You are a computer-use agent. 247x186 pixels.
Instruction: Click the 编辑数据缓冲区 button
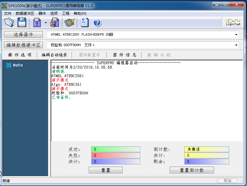[x=23, y=45]
